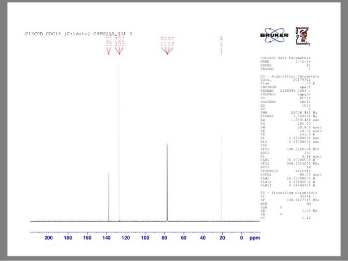Screen dimensions: 348x261
Task: Click the TD value '65536'
Action: coord(305,98)
